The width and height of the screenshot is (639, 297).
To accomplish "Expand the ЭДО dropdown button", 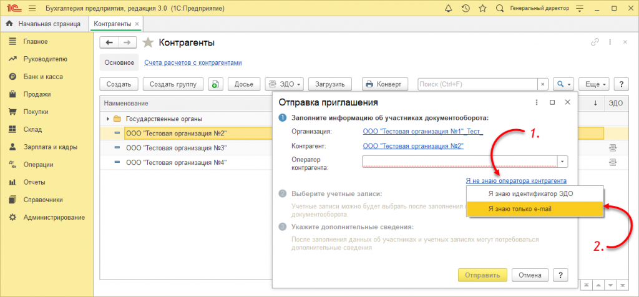I will (285, 84).
